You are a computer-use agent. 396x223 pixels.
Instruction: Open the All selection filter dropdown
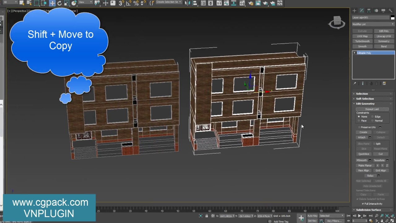pyautogui.click(x=10, y=2)
